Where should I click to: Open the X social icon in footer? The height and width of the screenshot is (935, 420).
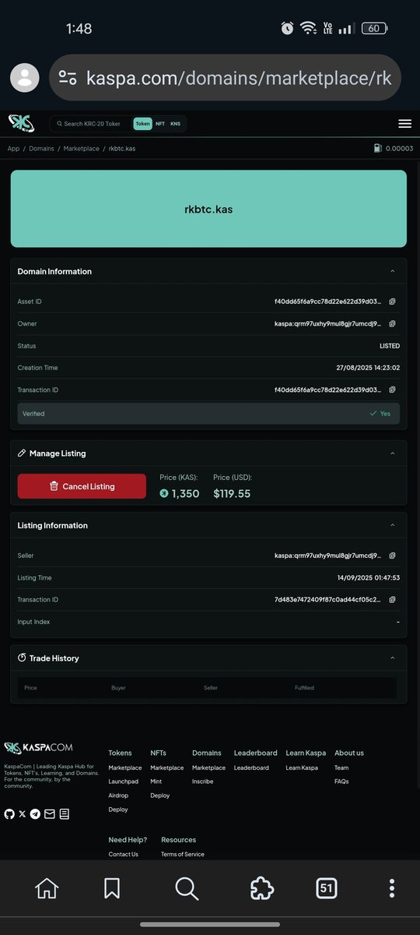[x=22, y=813]
